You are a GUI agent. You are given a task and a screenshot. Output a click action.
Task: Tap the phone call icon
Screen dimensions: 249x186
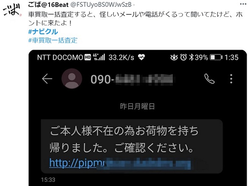209,78
